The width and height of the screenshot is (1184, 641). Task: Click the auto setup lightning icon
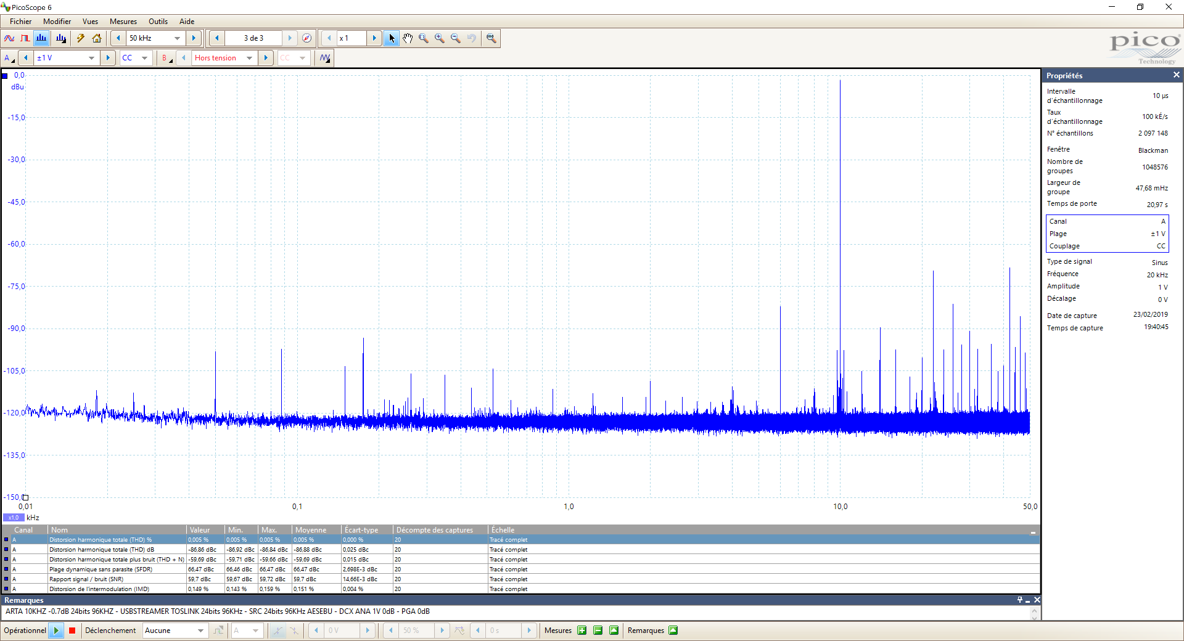pyautogui.click(x=81, y=38)
